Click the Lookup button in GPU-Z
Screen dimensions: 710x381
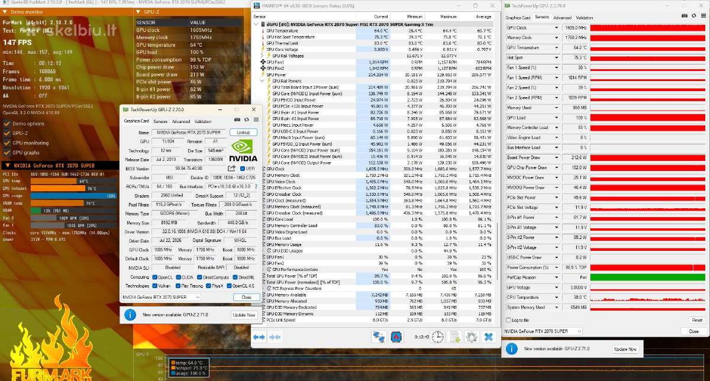(243, 133)
